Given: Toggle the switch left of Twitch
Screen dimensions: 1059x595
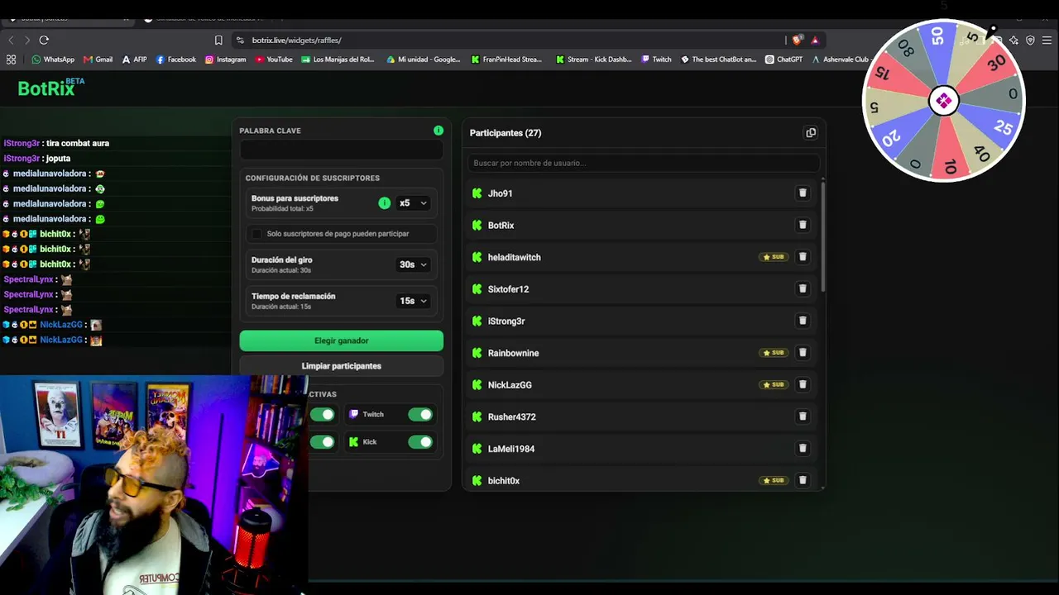Looking at the screenshot, I should [322, 415].
